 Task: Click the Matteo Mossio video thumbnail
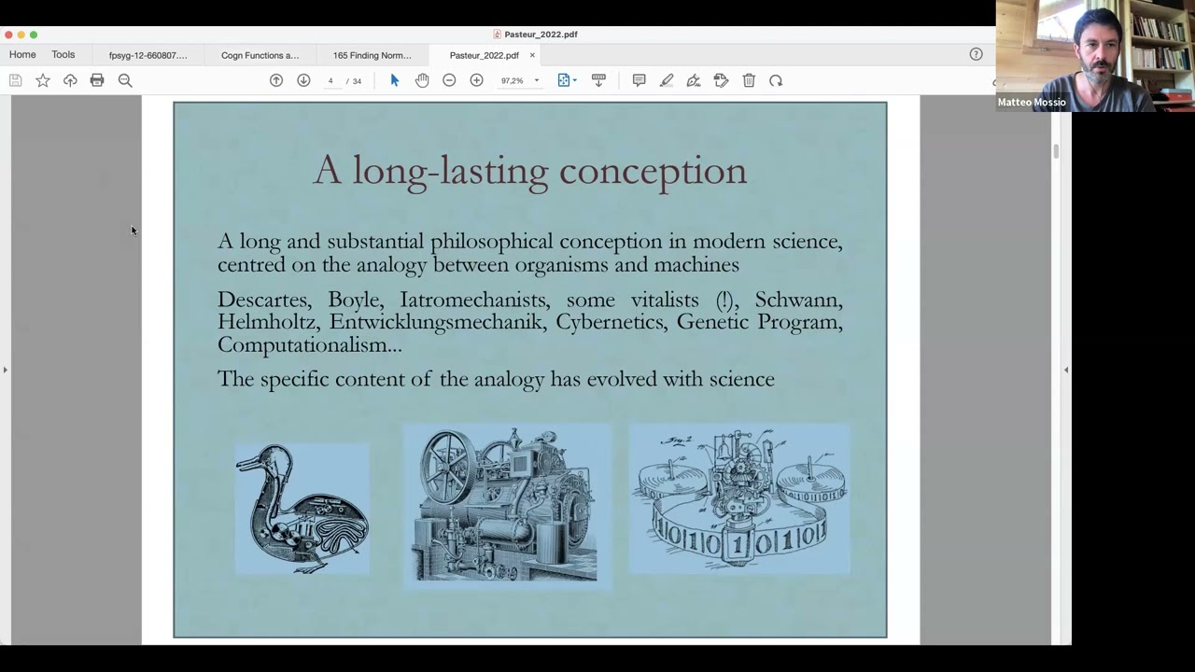pos(1095,56)
